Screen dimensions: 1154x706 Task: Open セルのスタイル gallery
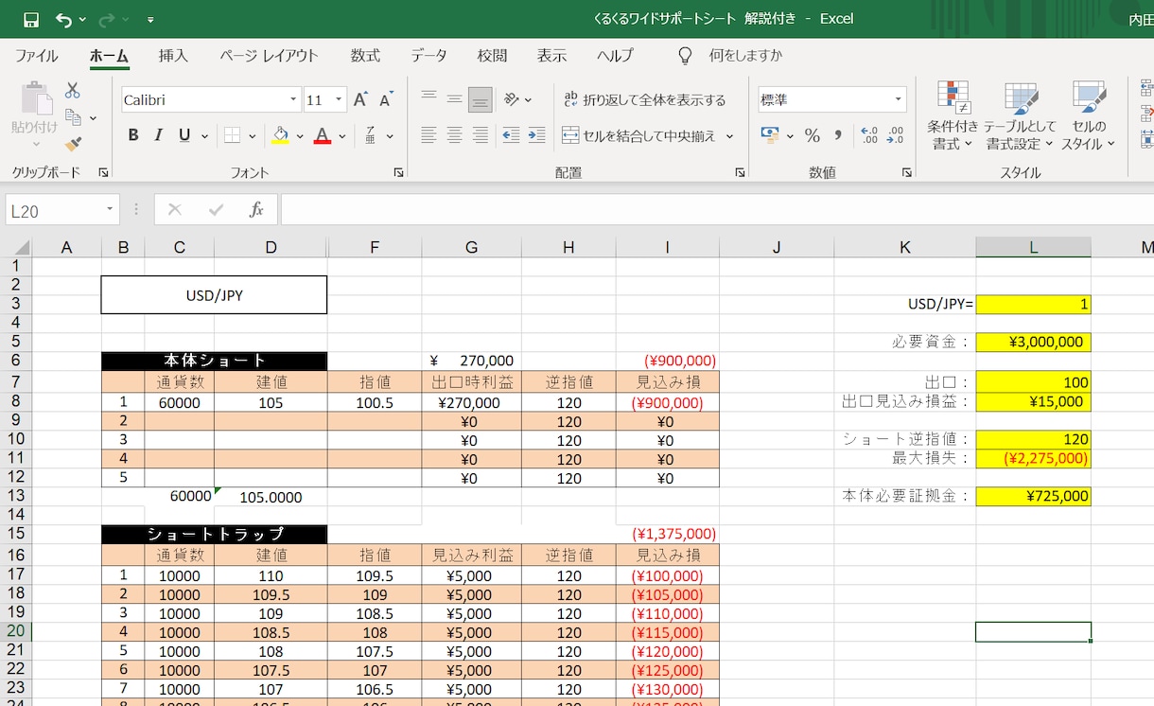[1088, 116]
